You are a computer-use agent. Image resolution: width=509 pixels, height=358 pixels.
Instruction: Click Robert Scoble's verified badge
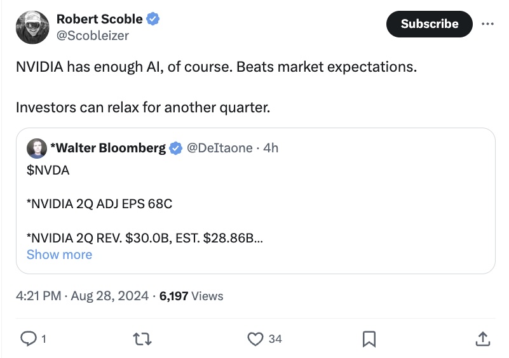[x=153, y=19]
